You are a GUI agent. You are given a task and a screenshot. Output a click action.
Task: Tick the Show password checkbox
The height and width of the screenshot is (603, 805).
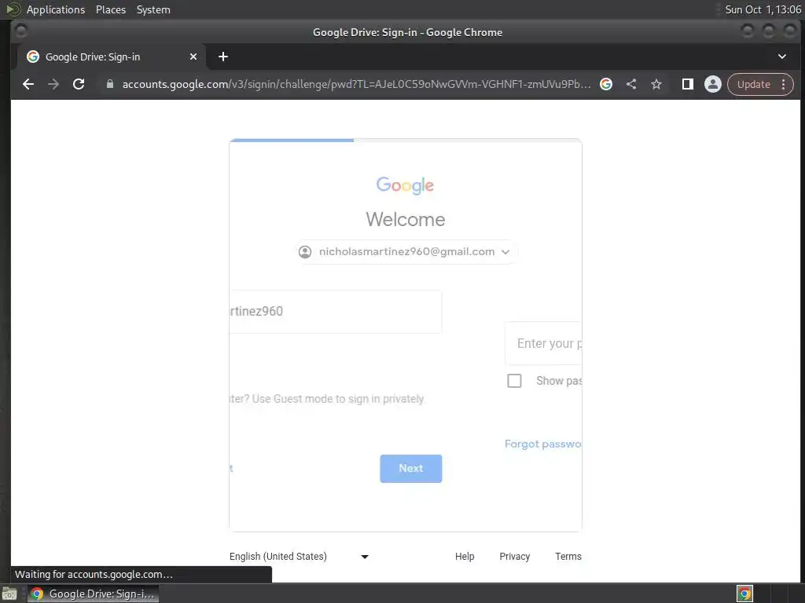[x=514, y=381]
